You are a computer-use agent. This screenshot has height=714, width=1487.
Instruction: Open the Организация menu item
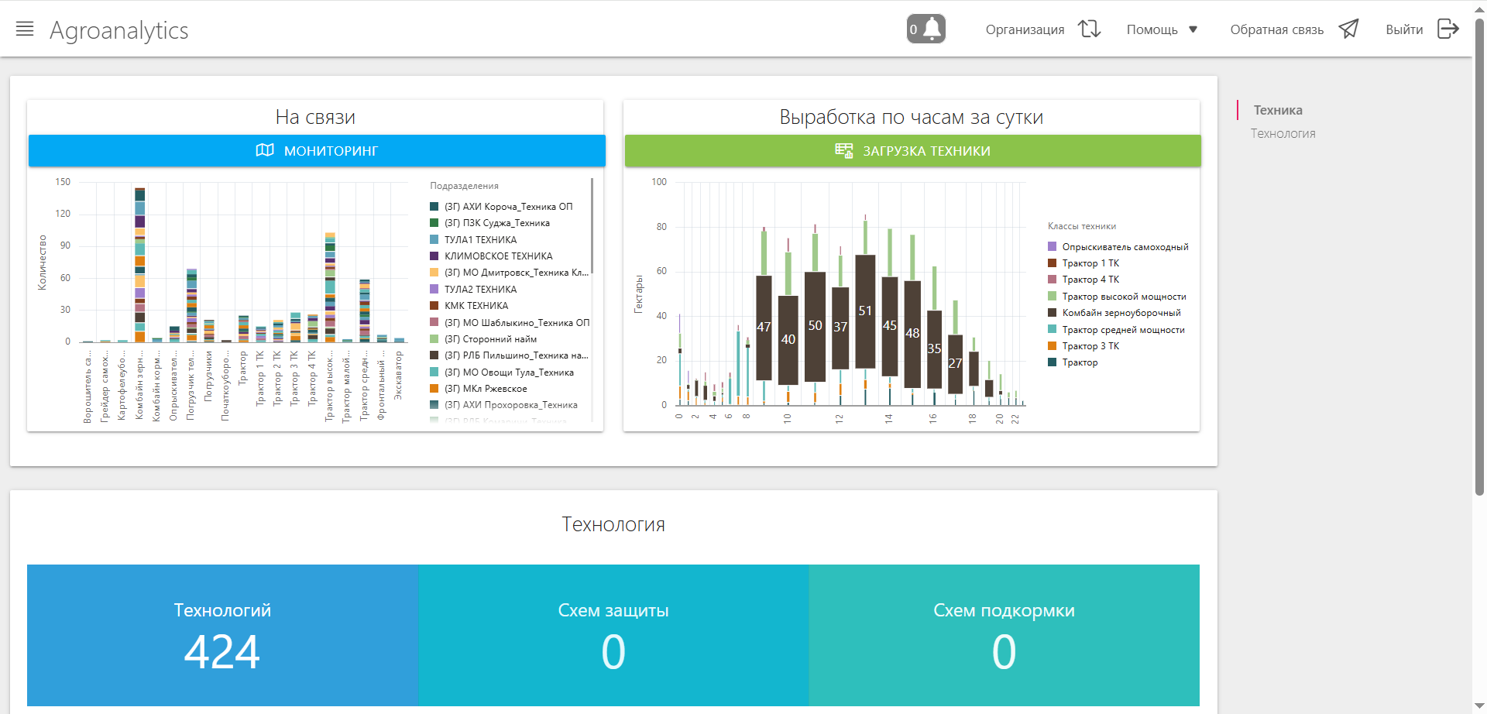(1025, 29)
